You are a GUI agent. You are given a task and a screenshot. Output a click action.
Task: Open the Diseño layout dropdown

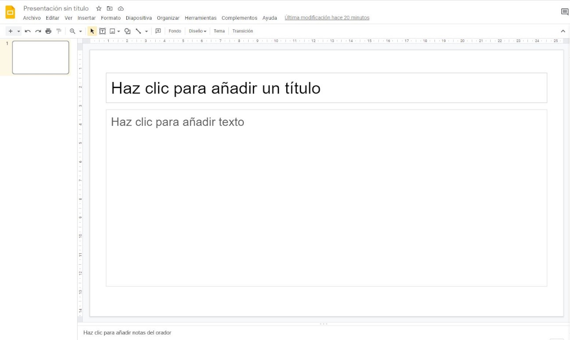(x=197, y=31)
